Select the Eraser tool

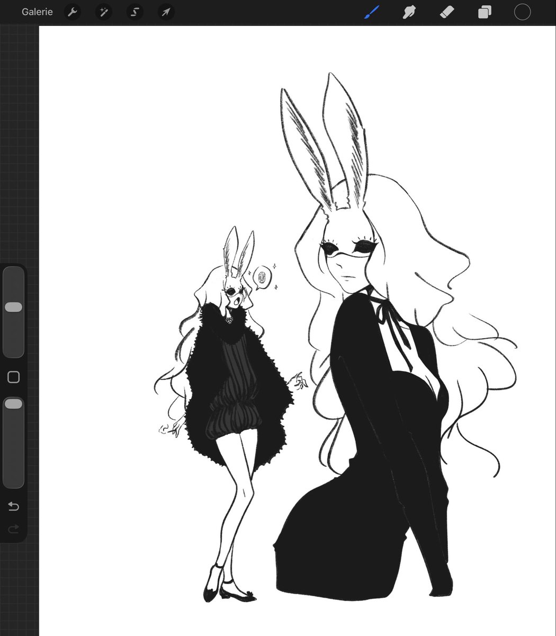click(447, 12)
